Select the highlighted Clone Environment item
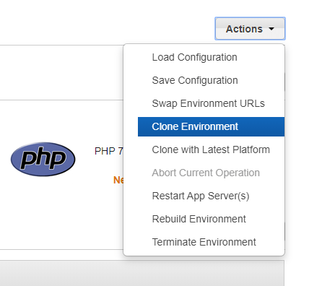 coord(211,126)
